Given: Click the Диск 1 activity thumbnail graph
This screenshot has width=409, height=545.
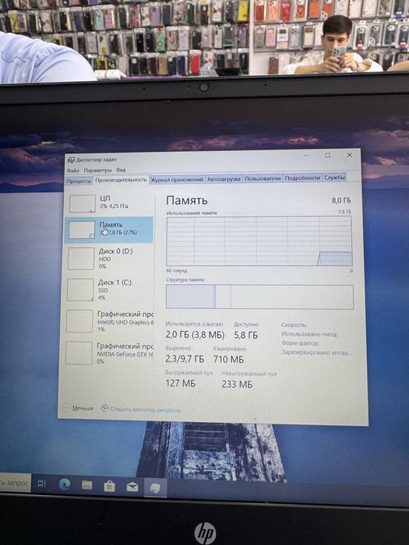Looking at the screenshot, I should click(x=80, y=290).
